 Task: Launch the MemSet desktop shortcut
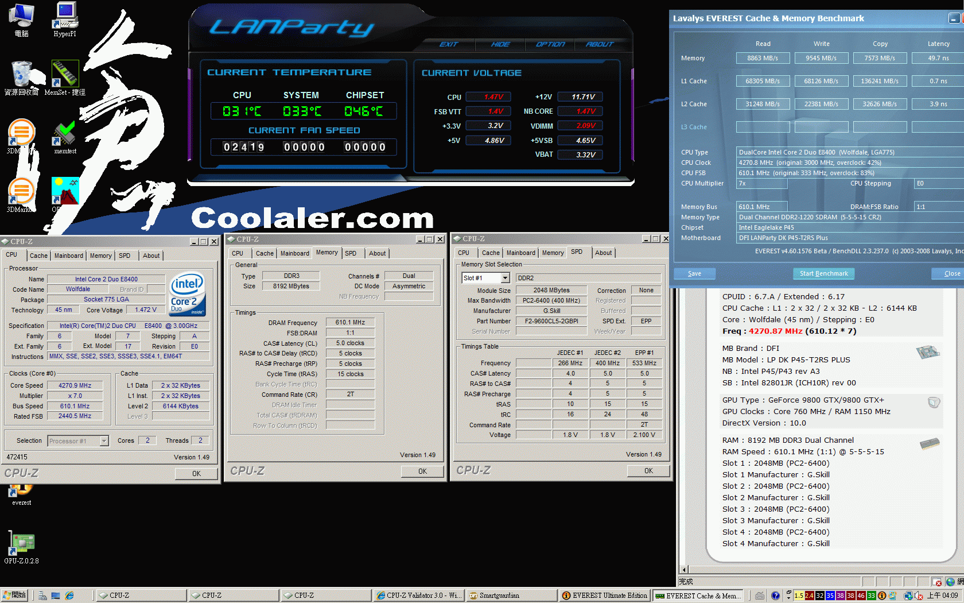(x=65, y=79)
